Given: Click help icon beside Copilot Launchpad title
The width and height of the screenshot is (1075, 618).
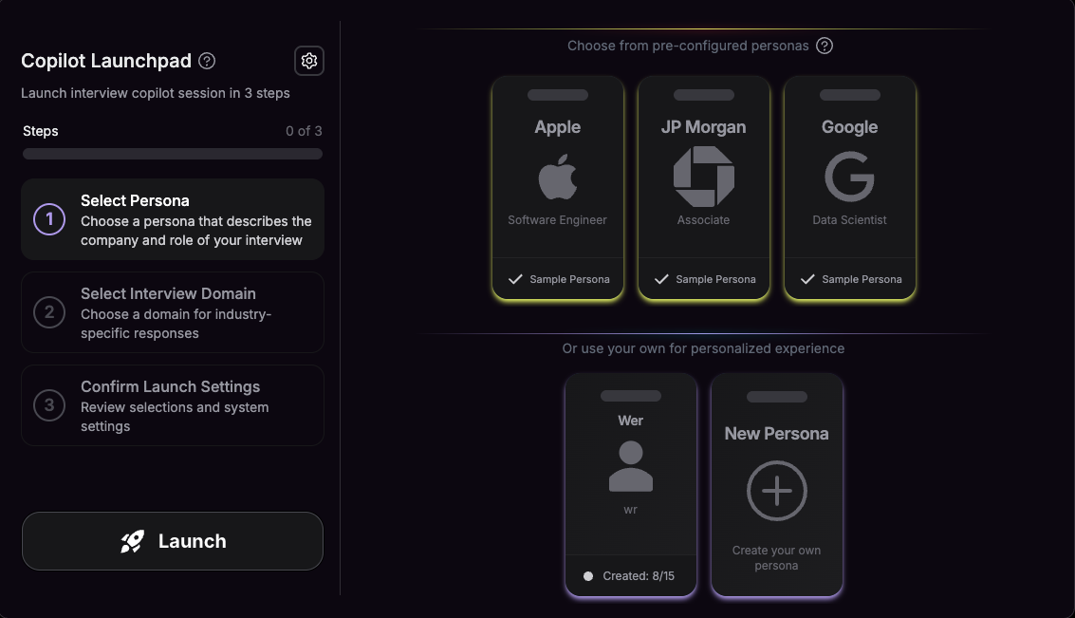Looking at the screenshot, I should tap(206, 61).
